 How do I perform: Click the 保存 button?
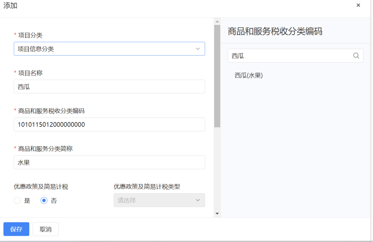pyautogui.click(x=17, y=229)
